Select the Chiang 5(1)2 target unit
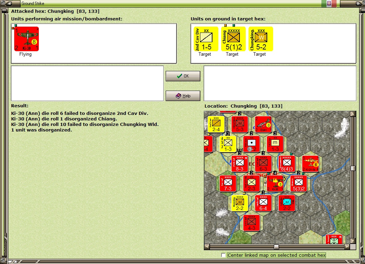The width and height of the screenshot is (365, 264). tap(234, 39)
